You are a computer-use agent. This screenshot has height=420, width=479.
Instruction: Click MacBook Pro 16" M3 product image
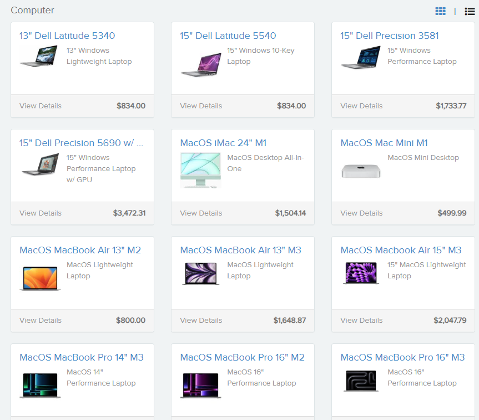point(361,381)
